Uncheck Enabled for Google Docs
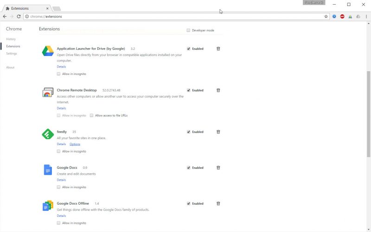Viewport: 371px width, 232px height. (189, 168)
